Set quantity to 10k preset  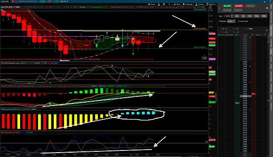click(x=237, y=16)
